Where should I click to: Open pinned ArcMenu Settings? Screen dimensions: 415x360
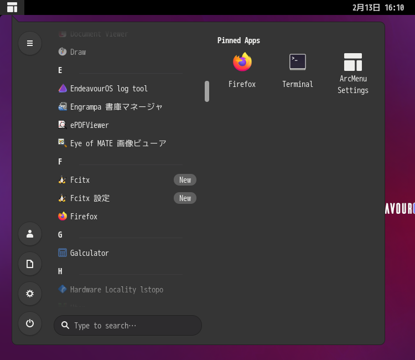[353, 73]
